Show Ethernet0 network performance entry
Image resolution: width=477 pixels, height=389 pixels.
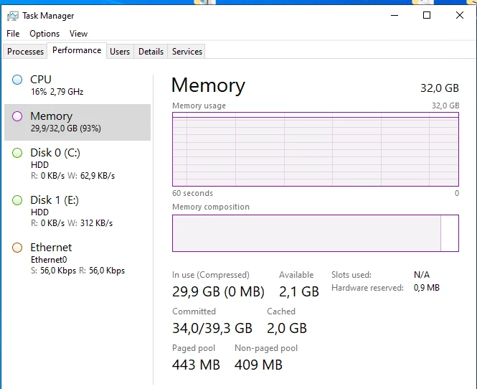click(77, 258)
